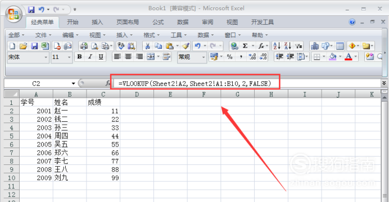Viewport: 389px width, 202px height.
Task: Insert a chart using the column chart icon
Action: (315, 46)
